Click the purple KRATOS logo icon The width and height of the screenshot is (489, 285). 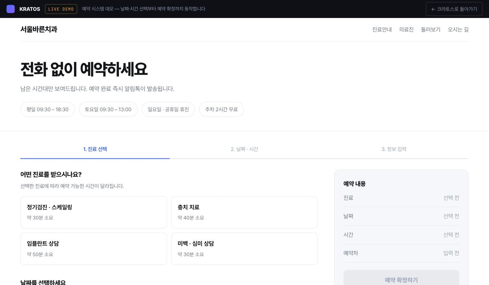click(x=11, y=9)
